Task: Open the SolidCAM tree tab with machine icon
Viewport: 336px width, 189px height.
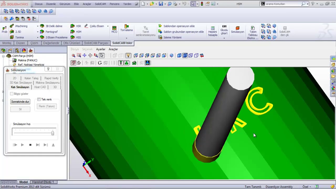Action: (x=31, y=50)
